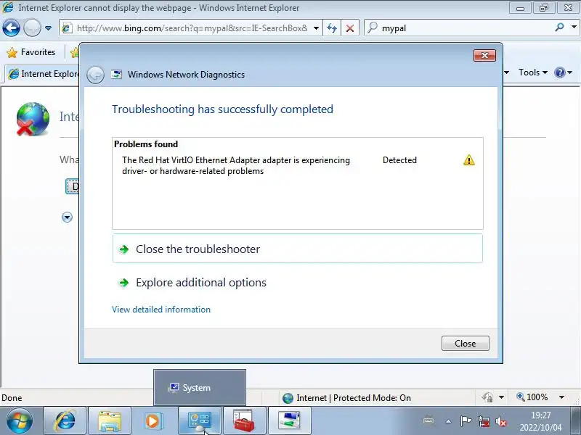Click Internet Explorer taskbar icon
This screenshot has width=581, height=435.
65,421
